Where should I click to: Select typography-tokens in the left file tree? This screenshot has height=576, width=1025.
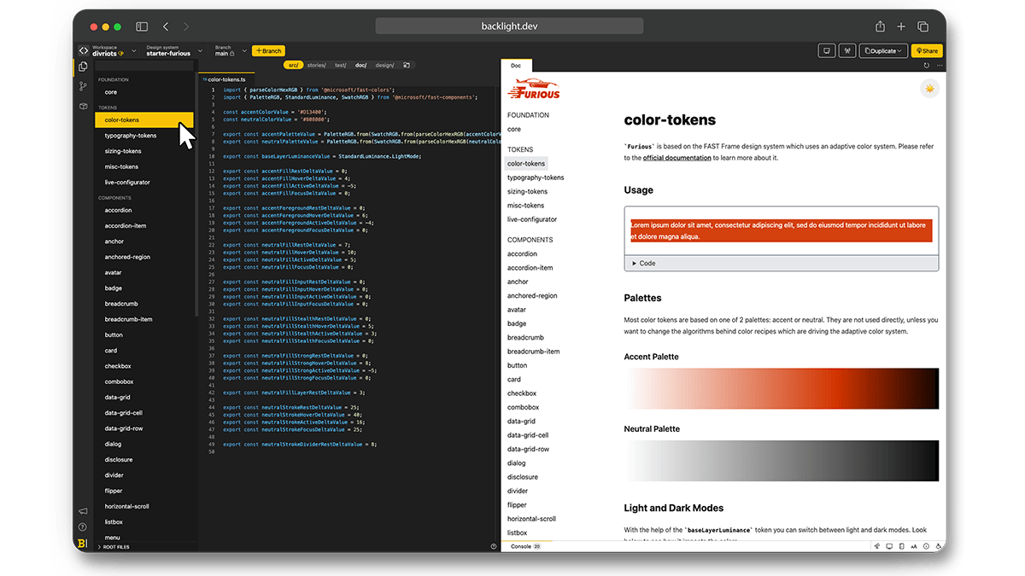(131, 136)
